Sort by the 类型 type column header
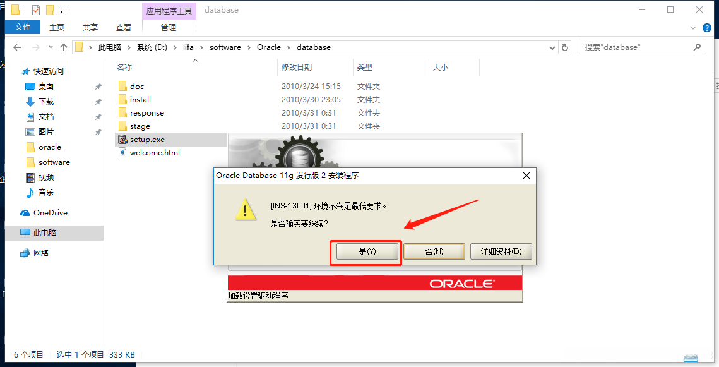Screen dimensions: 719x367 click(364, 68)
